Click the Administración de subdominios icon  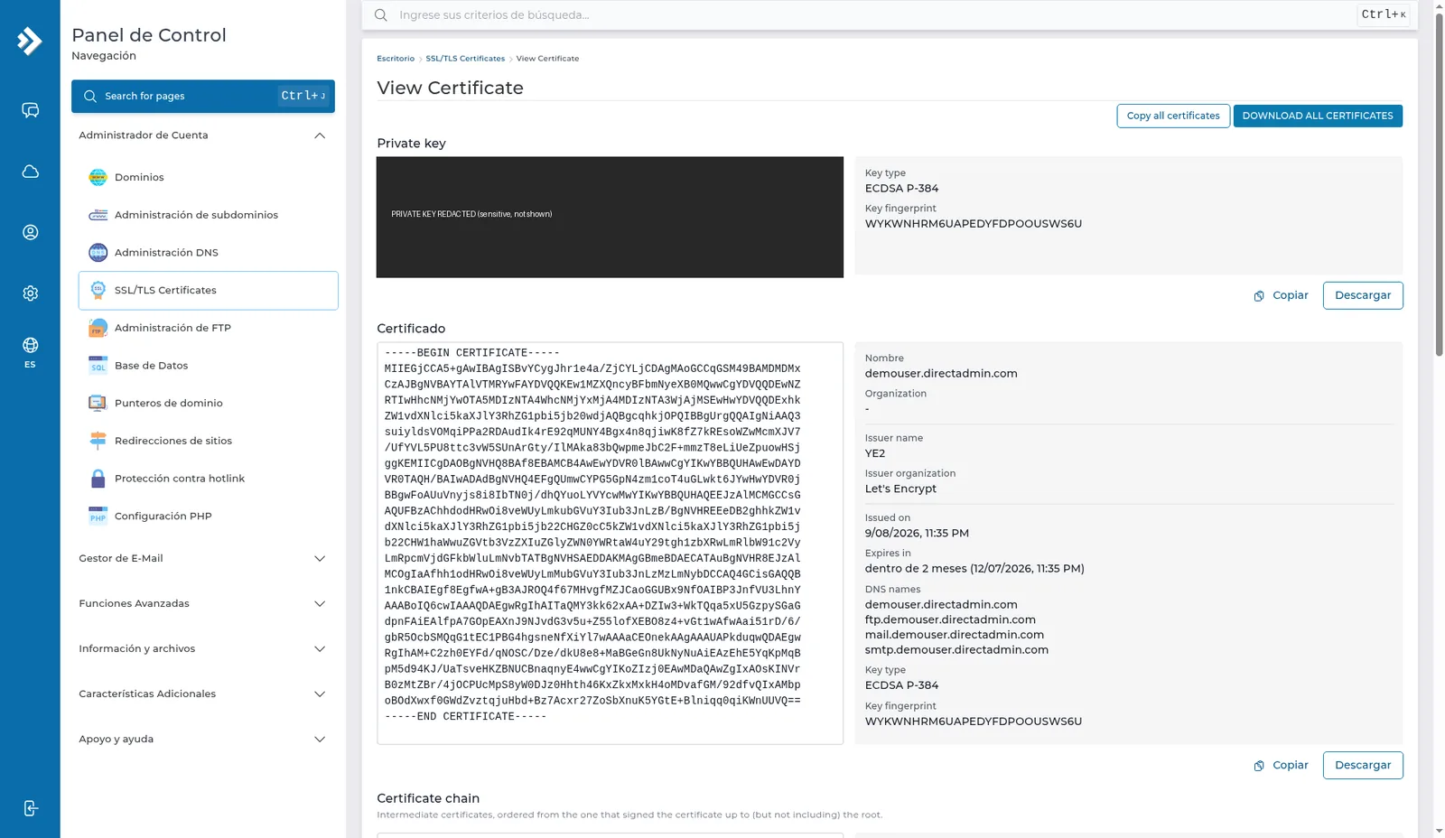pyautogui.click(x=98, y=215)
